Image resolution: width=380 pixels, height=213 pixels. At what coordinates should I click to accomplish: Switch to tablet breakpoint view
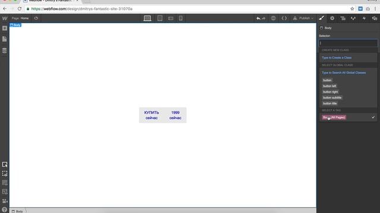tap(160, 18)
